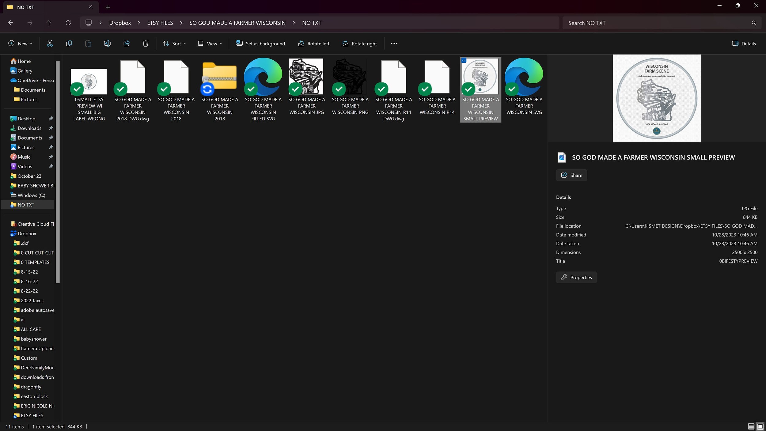Open a new tab with plus button
This screenshot has height=431, width=766.
coord(108,7)
